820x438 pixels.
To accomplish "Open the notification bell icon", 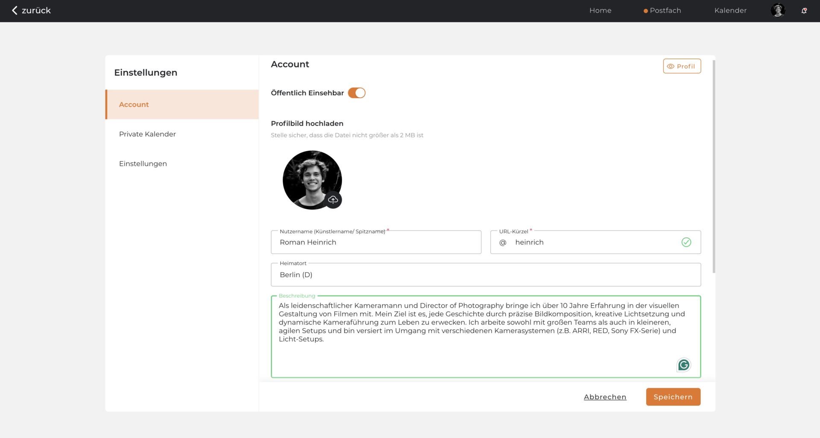I will (x=804, y=11).
